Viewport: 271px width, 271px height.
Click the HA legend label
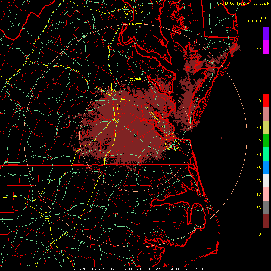pos(259,101)
